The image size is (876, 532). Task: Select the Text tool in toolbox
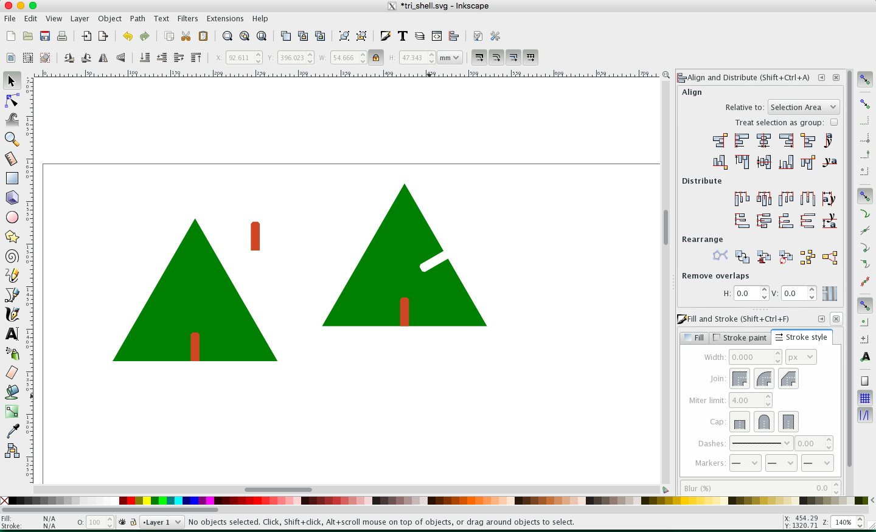(x=12, y=334)
